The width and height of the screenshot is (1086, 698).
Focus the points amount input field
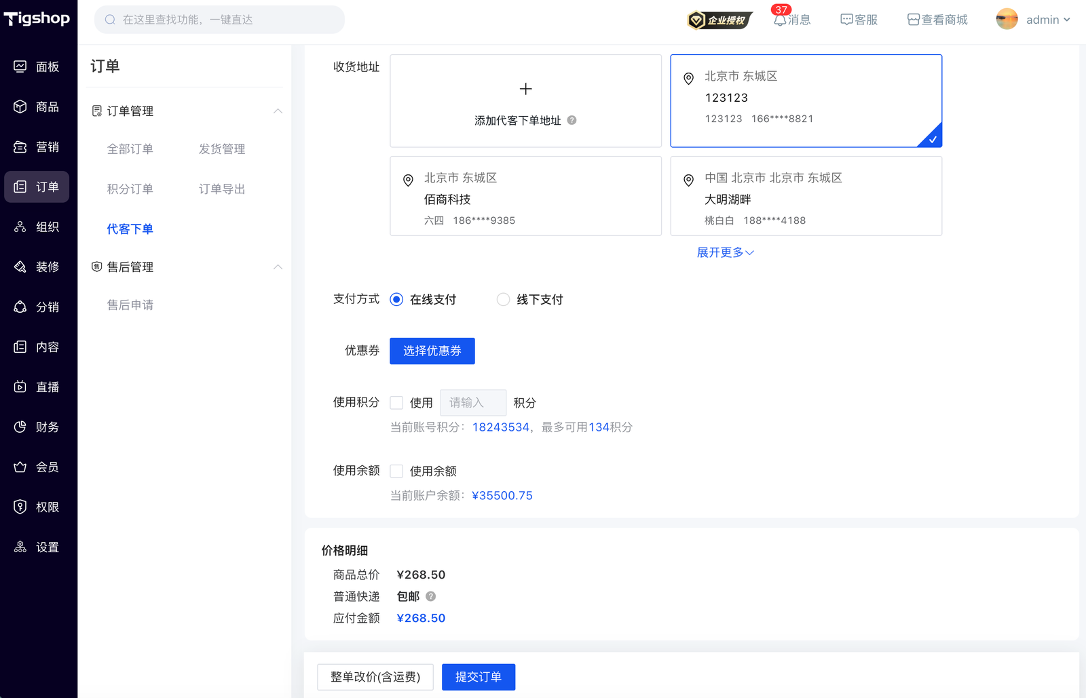[473, 402]
